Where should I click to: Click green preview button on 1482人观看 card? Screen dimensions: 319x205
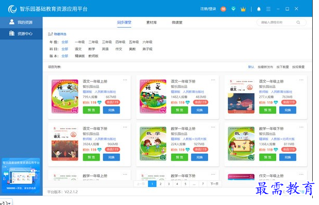pos(179,110)
